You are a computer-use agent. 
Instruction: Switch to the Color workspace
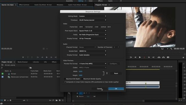pos(91,1)
